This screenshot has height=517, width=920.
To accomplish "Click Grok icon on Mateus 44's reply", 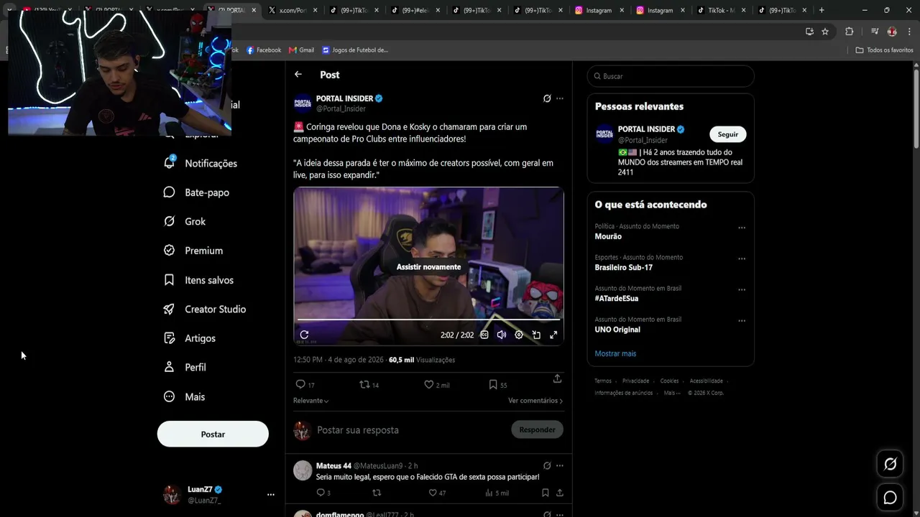I will pos(547,465).
